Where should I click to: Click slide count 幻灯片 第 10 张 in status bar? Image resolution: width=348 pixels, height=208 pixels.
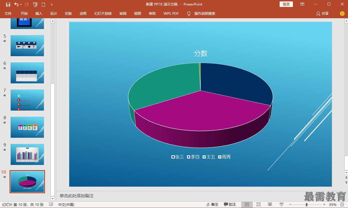click(23, 205)
